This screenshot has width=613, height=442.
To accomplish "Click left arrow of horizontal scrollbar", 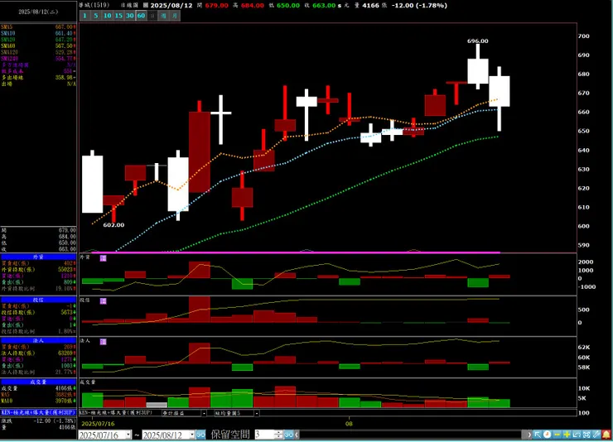I will [297, 435].
